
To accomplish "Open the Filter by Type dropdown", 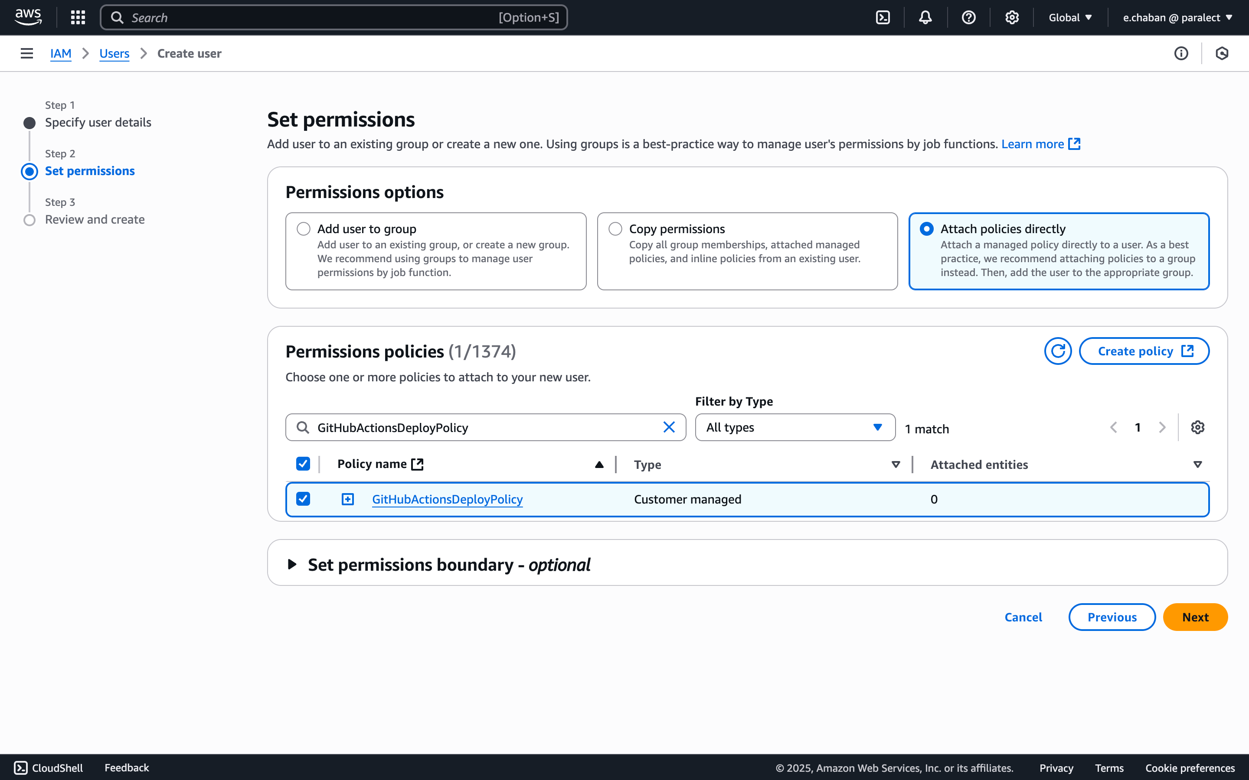I will 795,427.
